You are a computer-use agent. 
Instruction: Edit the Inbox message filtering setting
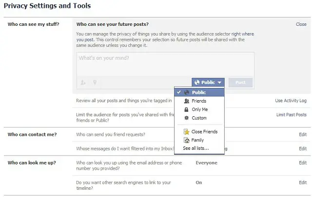[303, 148]
